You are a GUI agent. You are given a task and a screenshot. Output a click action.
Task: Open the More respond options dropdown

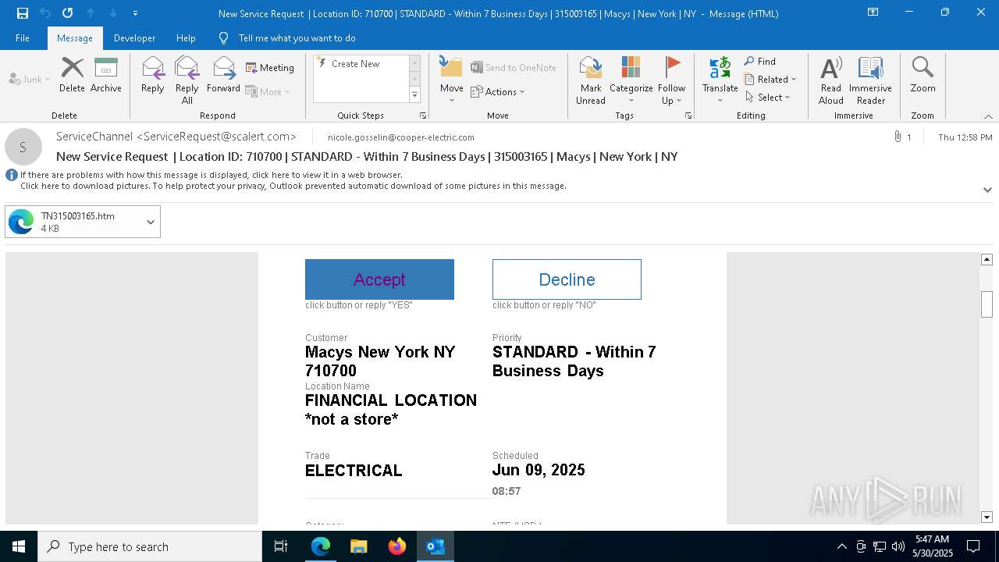(268, 91)
